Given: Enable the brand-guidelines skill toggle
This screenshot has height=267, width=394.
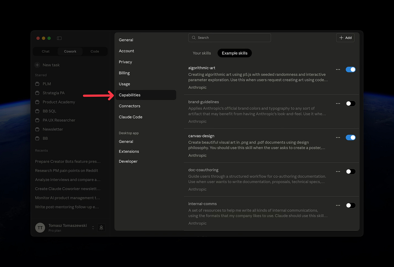Looking at the screenshot, I should point(350,104).
